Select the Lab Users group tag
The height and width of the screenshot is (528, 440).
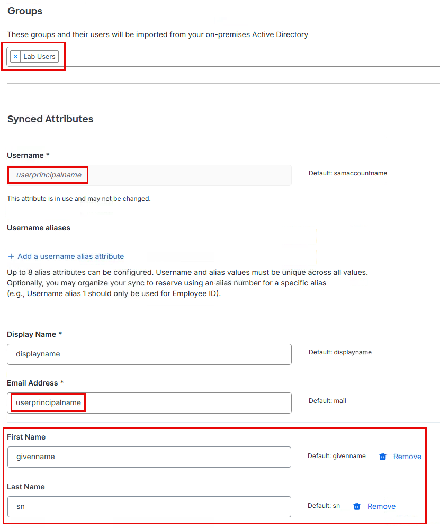39,57
